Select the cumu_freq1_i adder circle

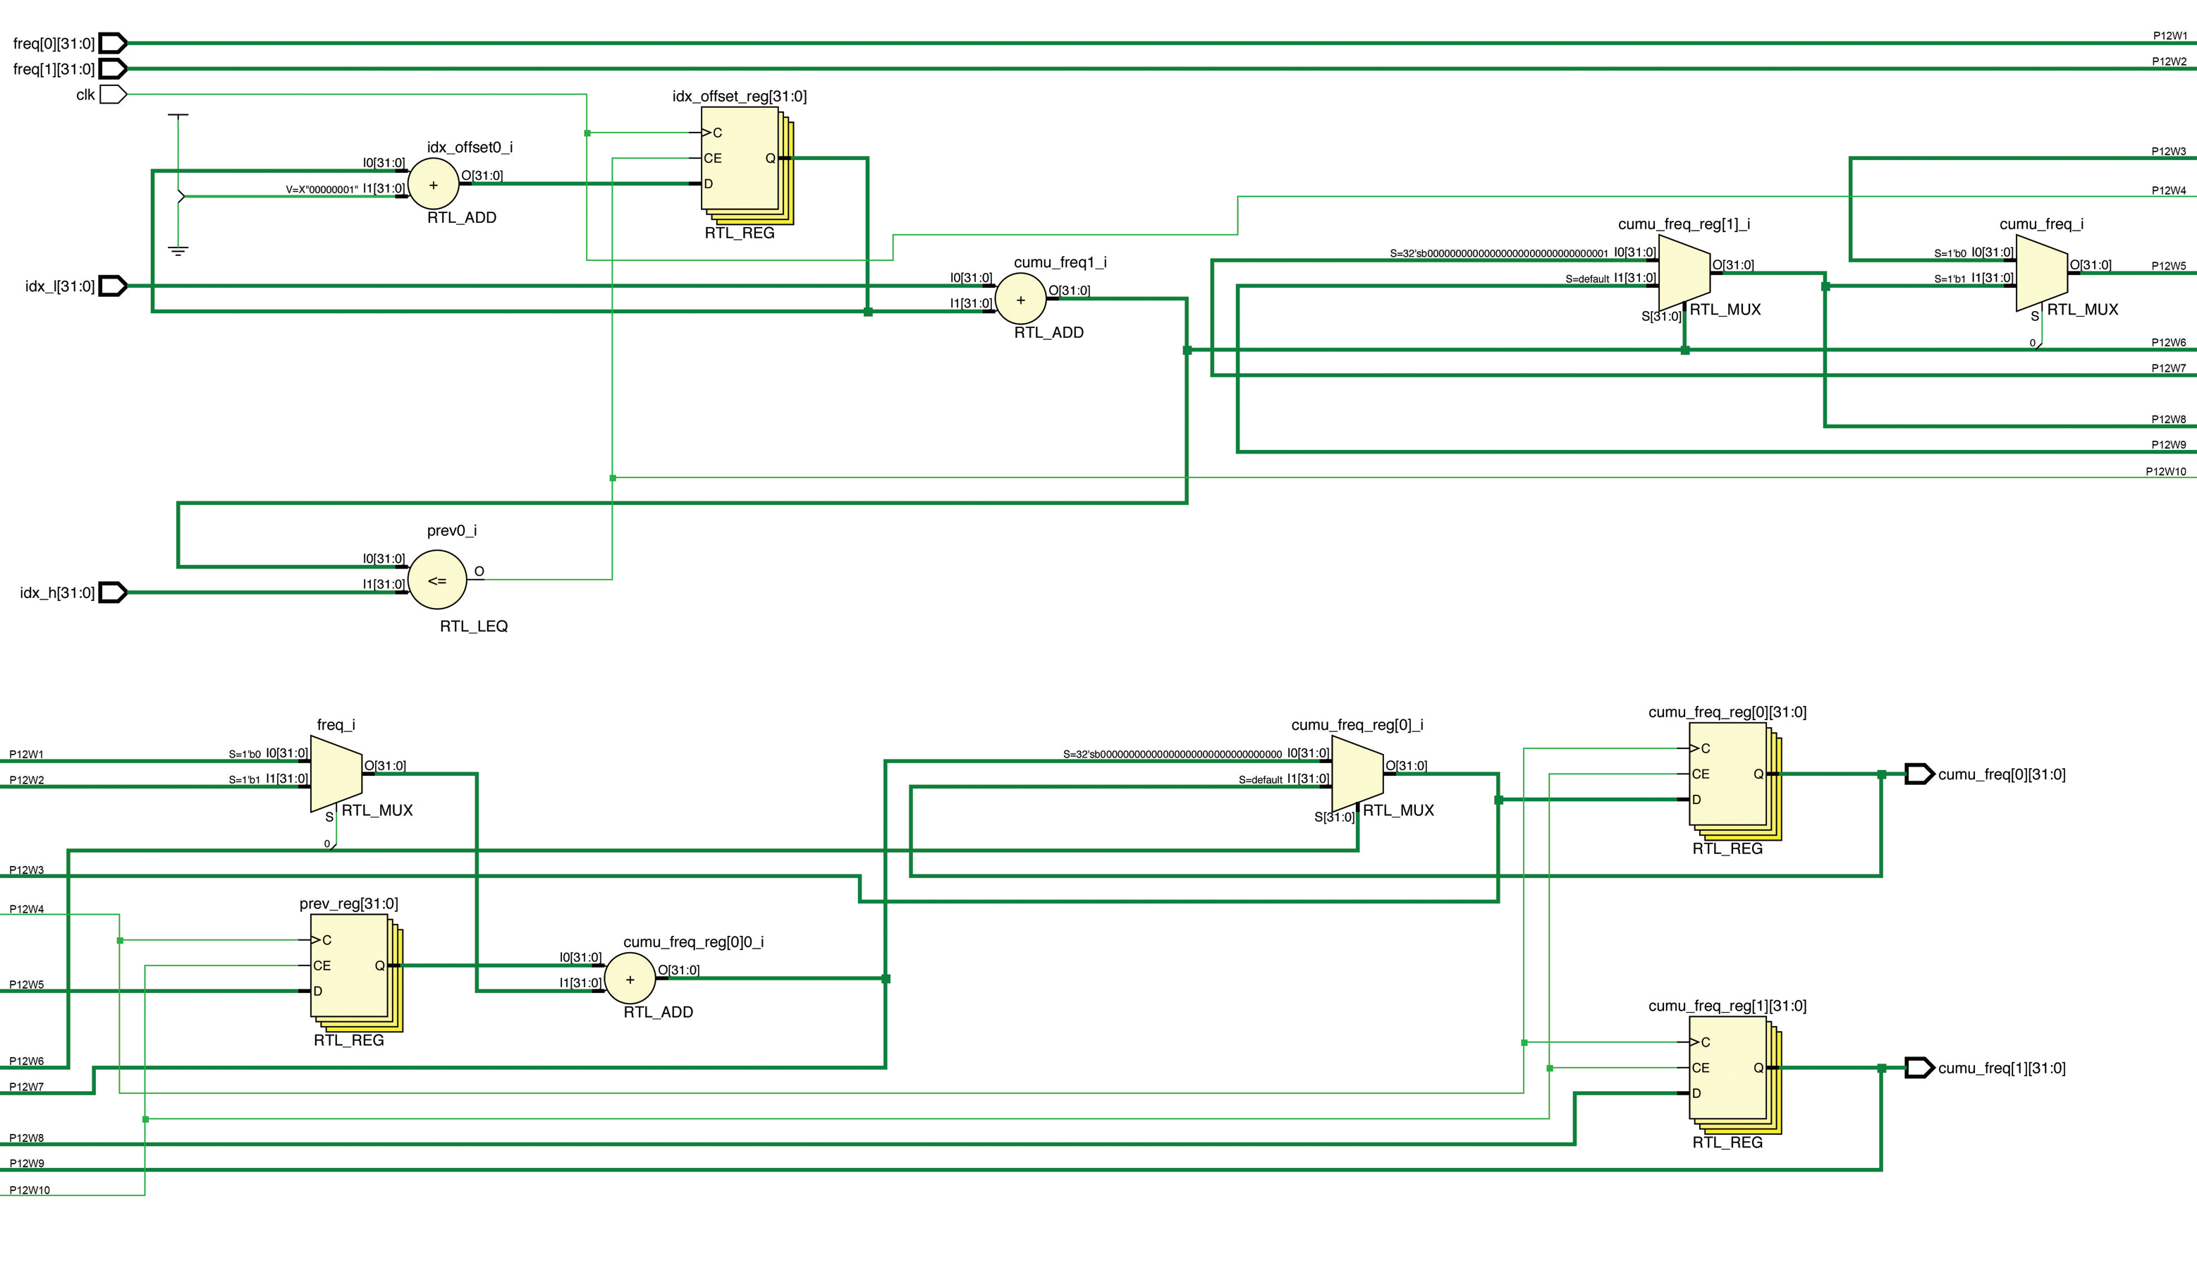1020,299
